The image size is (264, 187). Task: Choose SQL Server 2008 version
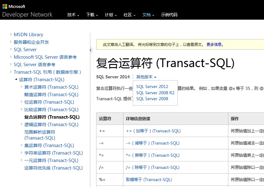(152, 99)
